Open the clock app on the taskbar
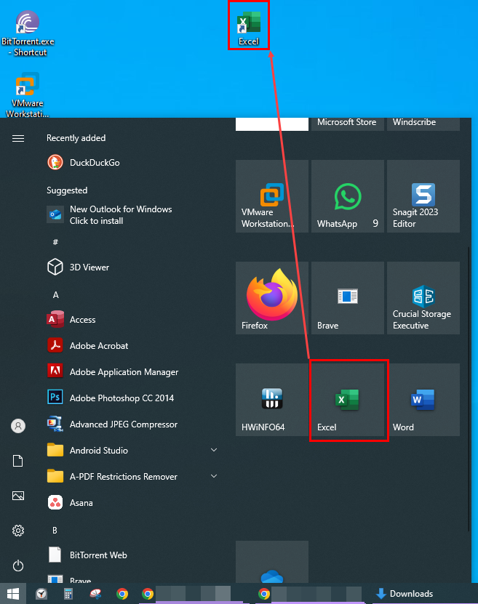Image resolution: width=478 pixels, height=604 pixels. [41, 594]
